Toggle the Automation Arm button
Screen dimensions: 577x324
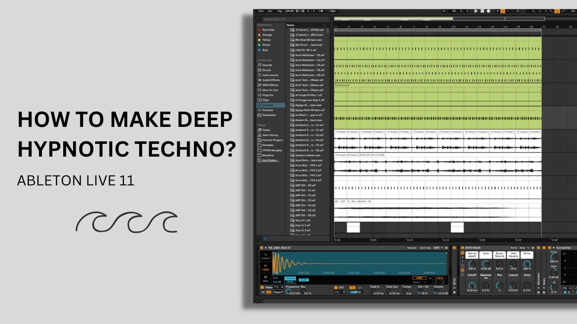tap(503, 11)
